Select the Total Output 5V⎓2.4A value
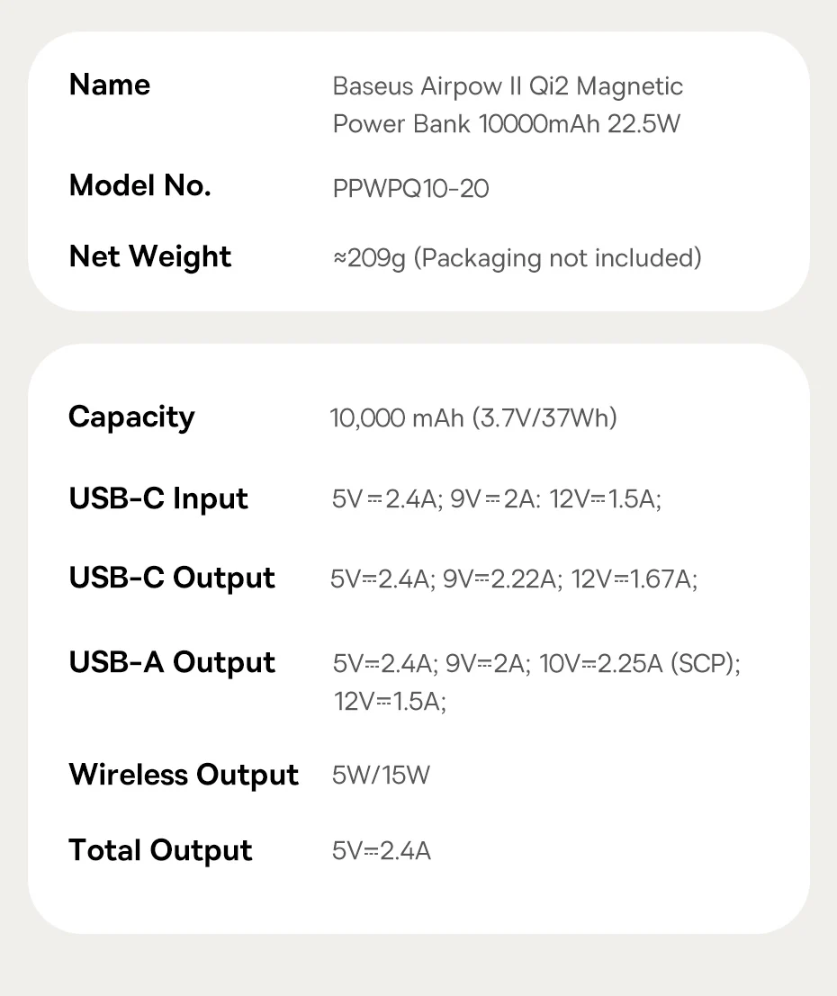 click(381, 851)
